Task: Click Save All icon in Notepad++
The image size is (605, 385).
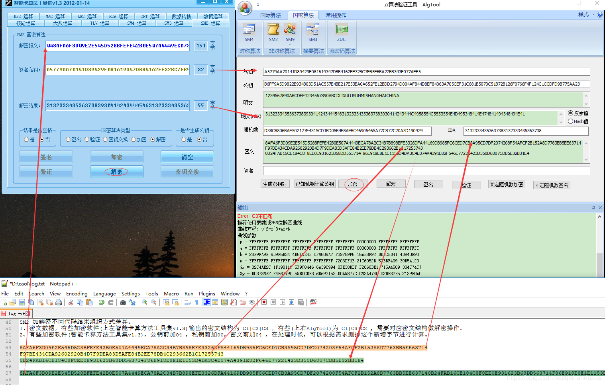Action: point(31,303)
